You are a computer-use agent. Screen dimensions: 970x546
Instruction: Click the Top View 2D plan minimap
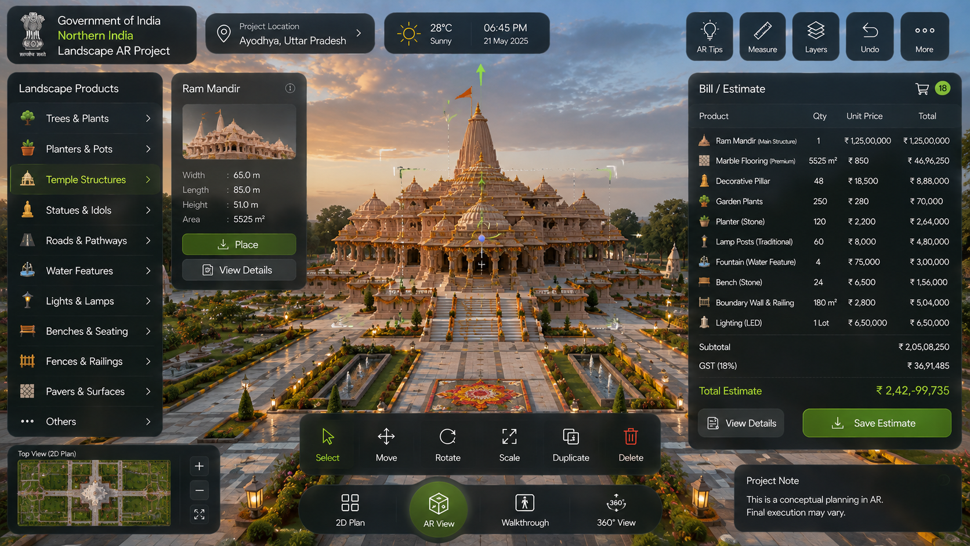tap(94, 493)
